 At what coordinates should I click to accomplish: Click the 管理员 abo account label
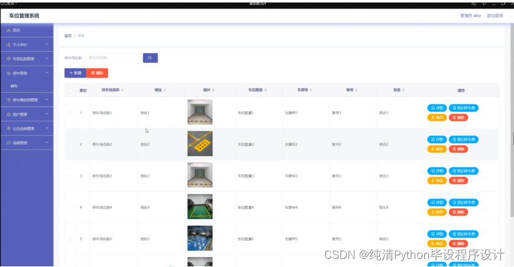(x=470, y=16)
